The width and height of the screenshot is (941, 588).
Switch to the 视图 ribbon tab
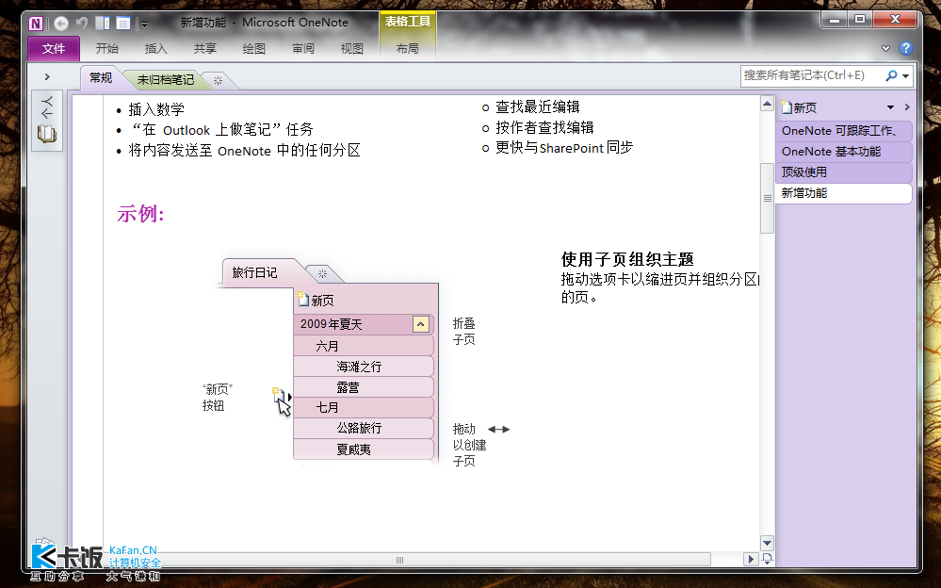coord(351,49)
